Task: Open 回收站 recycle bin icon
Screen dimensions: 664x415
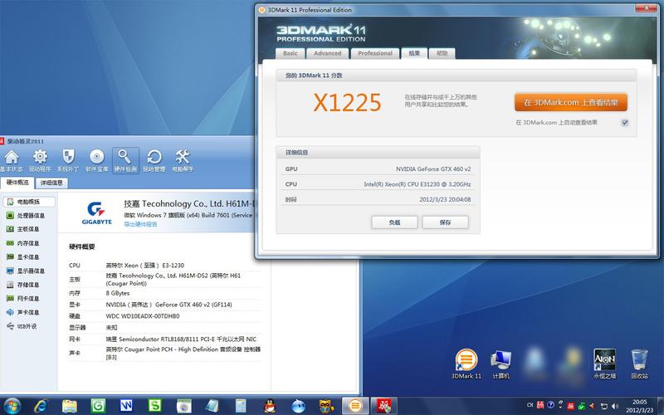Action: (x=639, y=364)
